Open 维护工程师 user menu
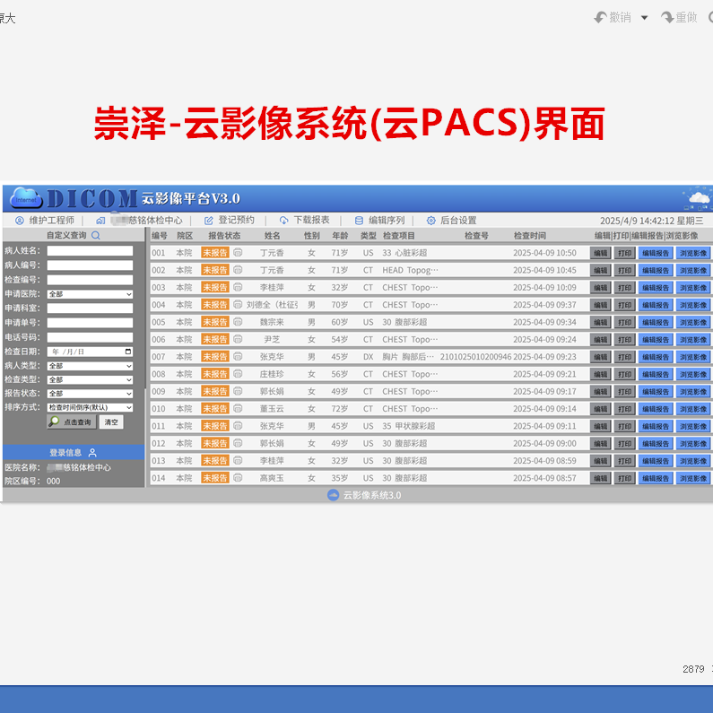 tap(45, 221)
